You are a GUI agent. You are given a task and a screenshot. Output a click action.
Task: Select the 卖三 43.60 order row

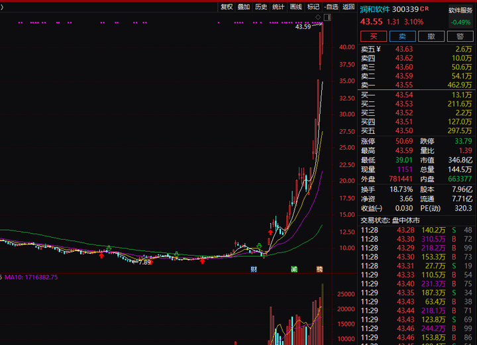pyautogui.click(x=417, y=67)
